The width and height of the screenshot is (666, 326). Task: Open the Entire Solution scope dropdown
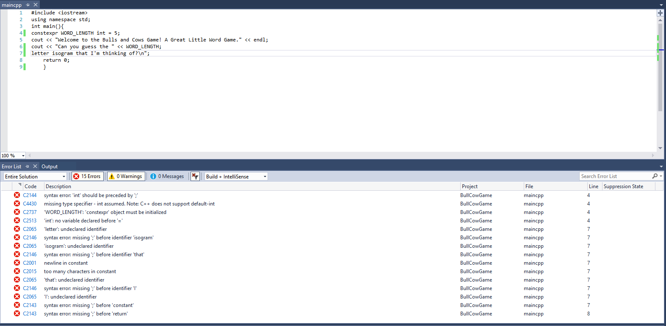click(35, 176)
